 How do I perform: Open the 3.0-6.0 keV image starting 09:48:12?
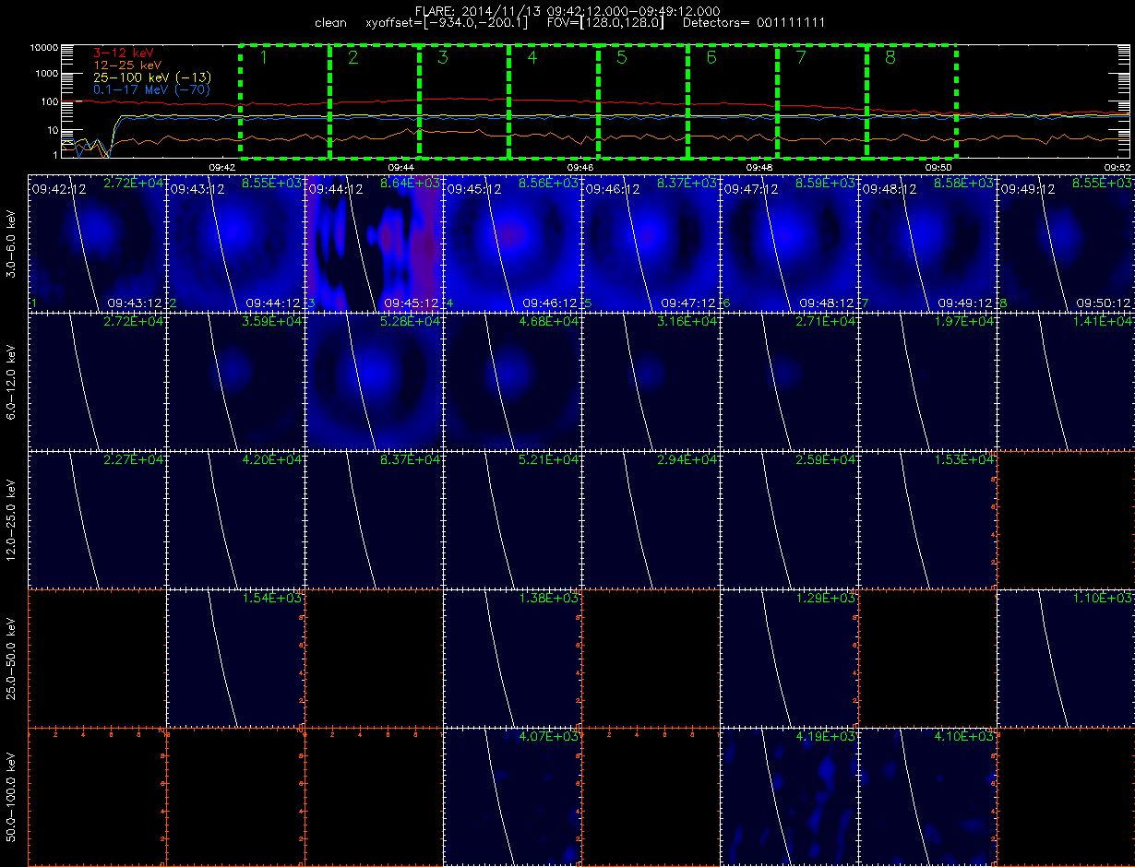coord(927,243)
